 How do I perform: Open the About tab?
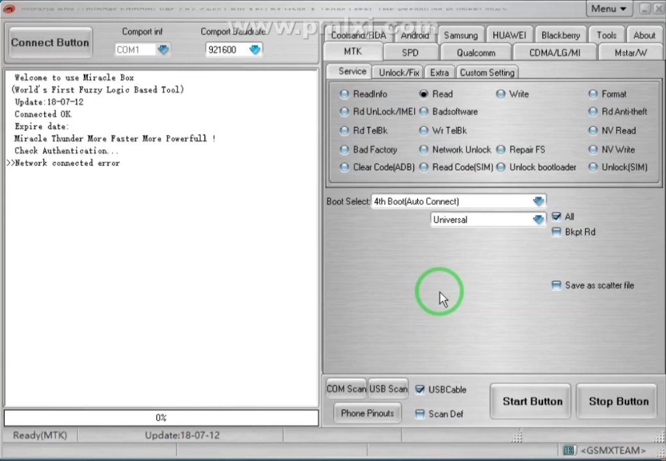pyautogui.click(x=644, y=35)
